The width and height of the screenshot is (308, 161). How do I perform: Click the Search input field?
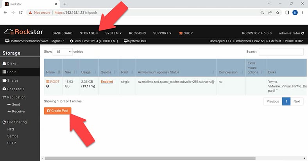281,52
